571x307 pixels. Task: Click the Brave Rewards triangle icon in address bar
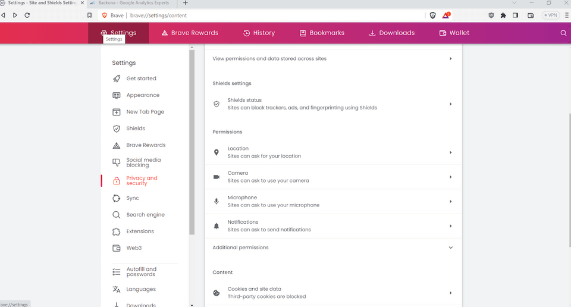[445, 15]
